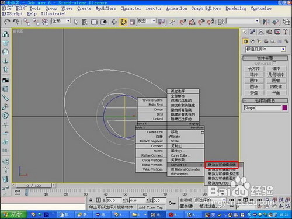Viewport: 292px width, 219px height.
Task: Switch to the Hierarchy command panel tab
Action: pyautogui.click(x=261, y=32)
